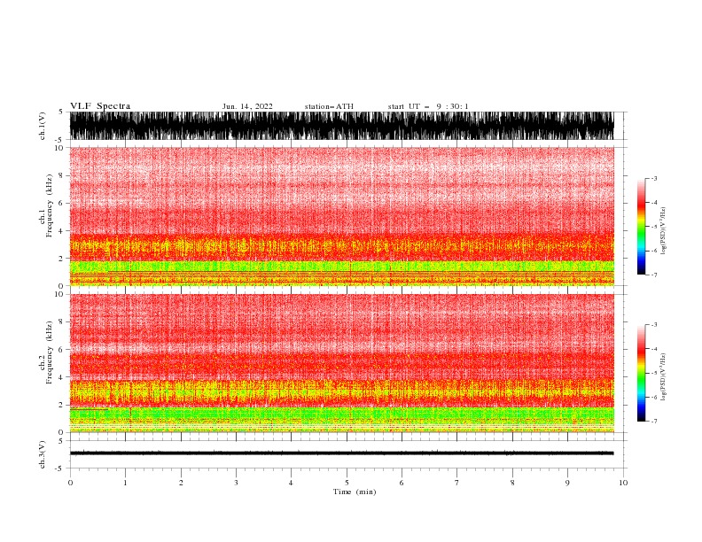Click the lower colorbar 'log(PSD)(V²/Hz)' label

(x=664, y=377)
